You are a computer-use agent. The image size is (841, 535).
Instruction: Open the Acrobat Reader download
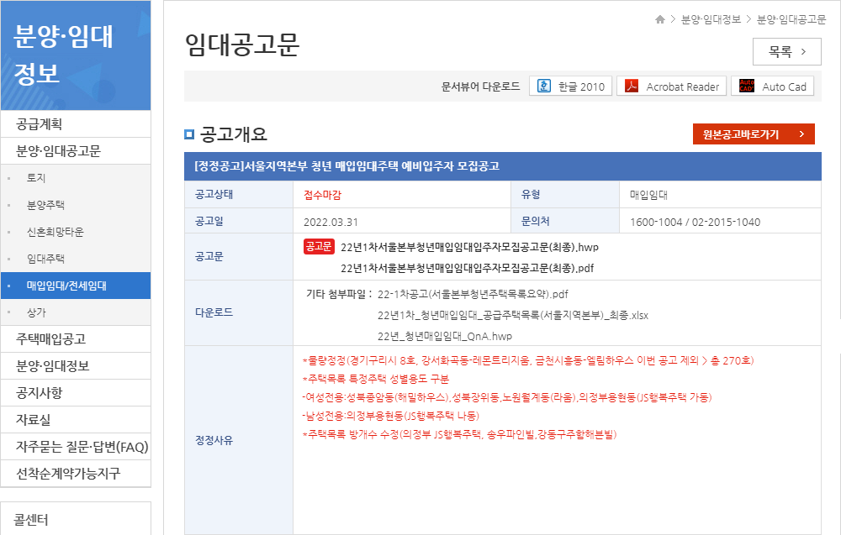click(x=672, y=85)
